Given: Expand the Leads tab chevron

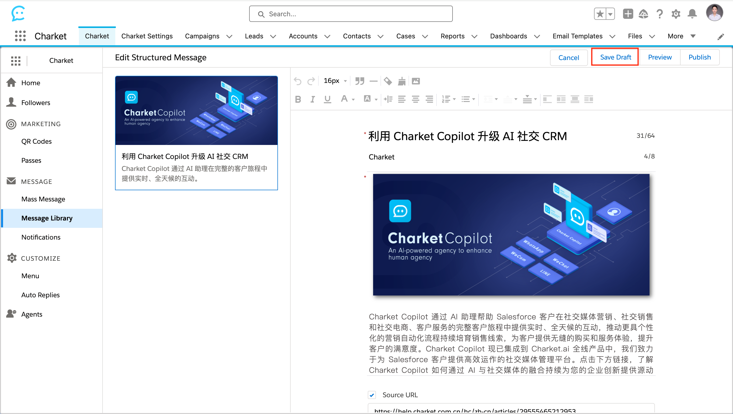Looking at the screenshot, I should (x=273, y=36).
